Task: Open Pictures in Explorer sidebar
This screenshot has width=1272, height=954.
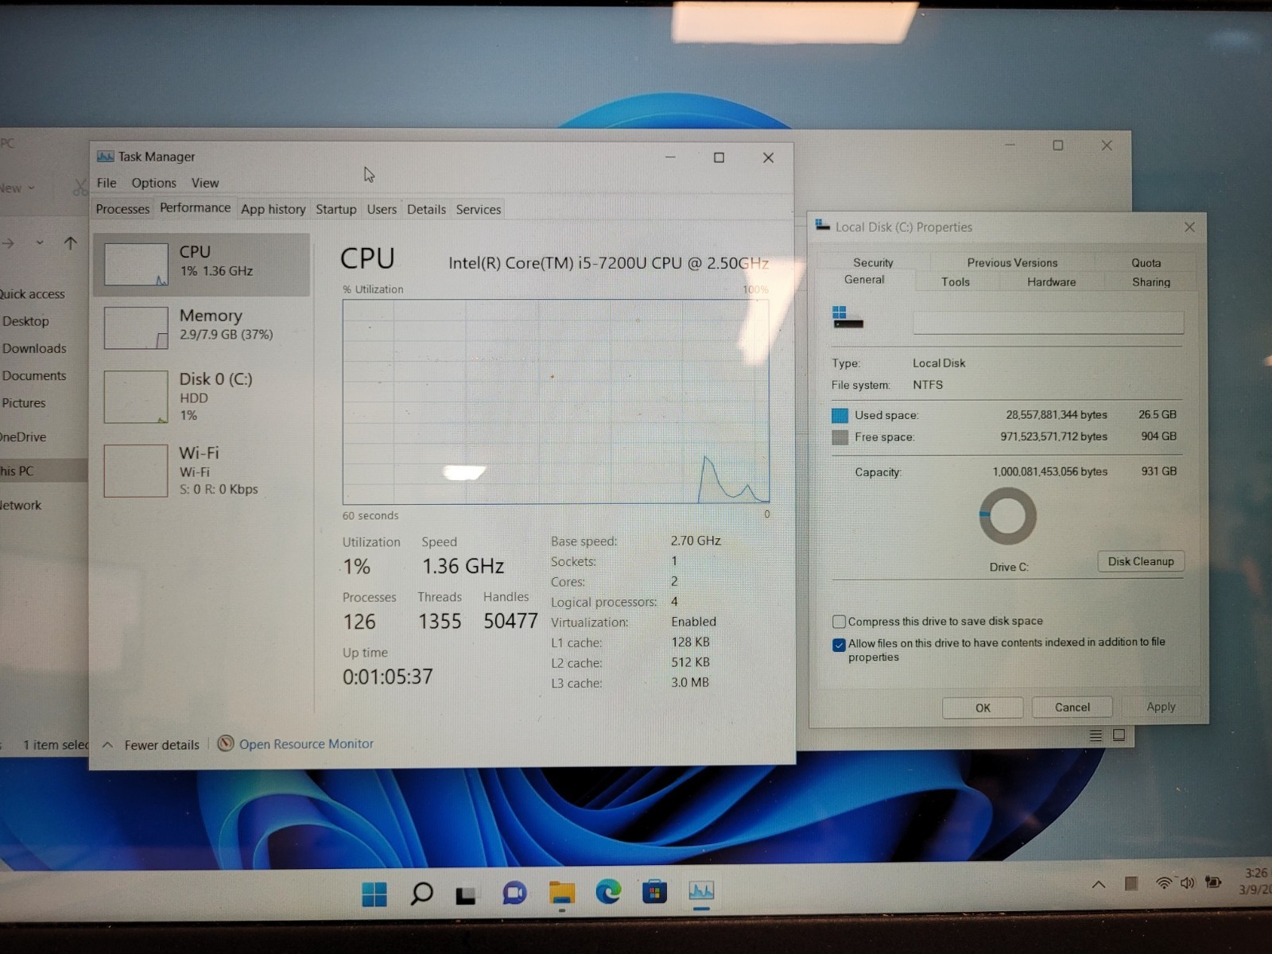Action: (x=24, y=403)
